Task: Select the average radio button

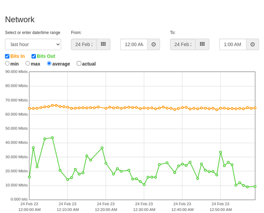Action: pyautogui.click(x=49, y=63)
